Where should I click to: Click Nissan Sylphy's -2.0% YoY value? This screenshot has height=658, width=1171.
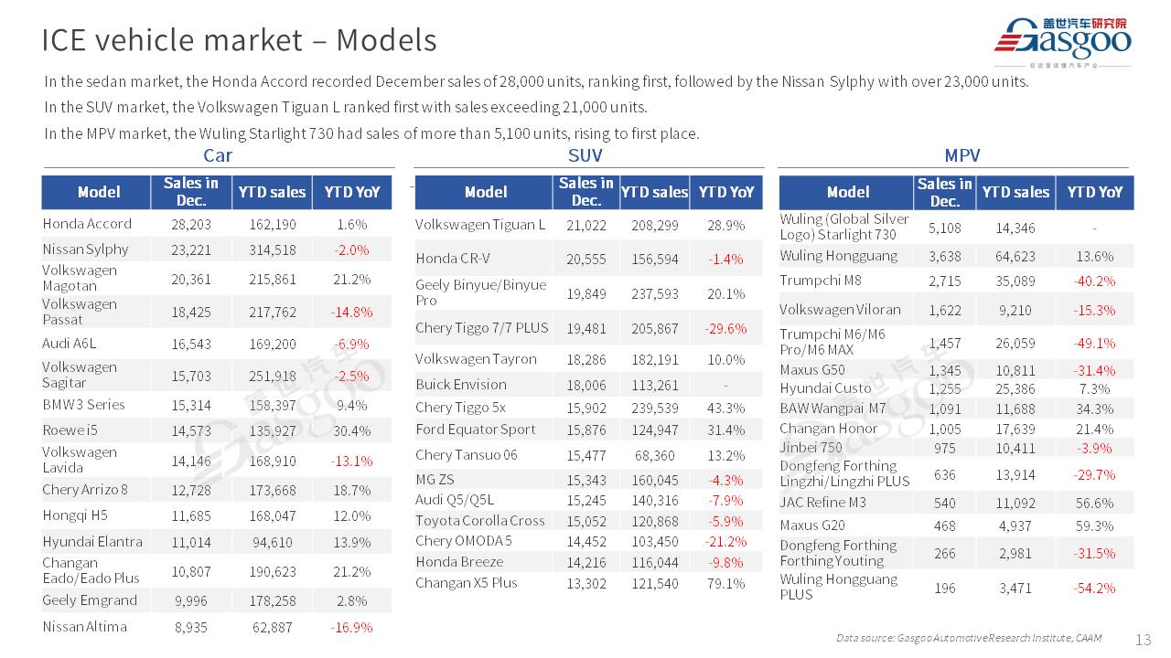(x=352, y=249)
